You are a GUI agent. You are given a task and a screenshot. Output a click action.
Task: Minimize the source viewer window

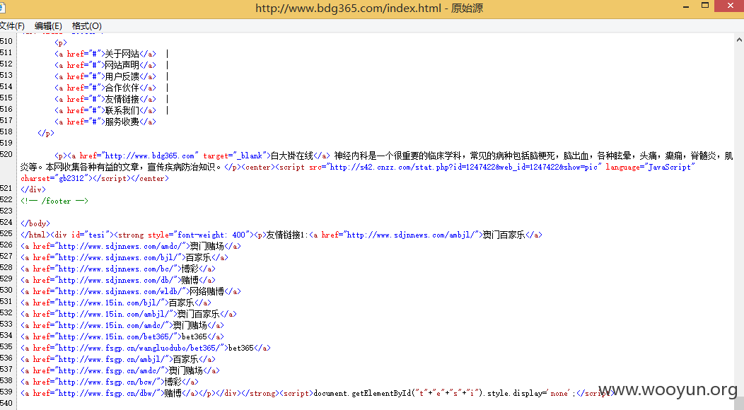click(686, 6)
